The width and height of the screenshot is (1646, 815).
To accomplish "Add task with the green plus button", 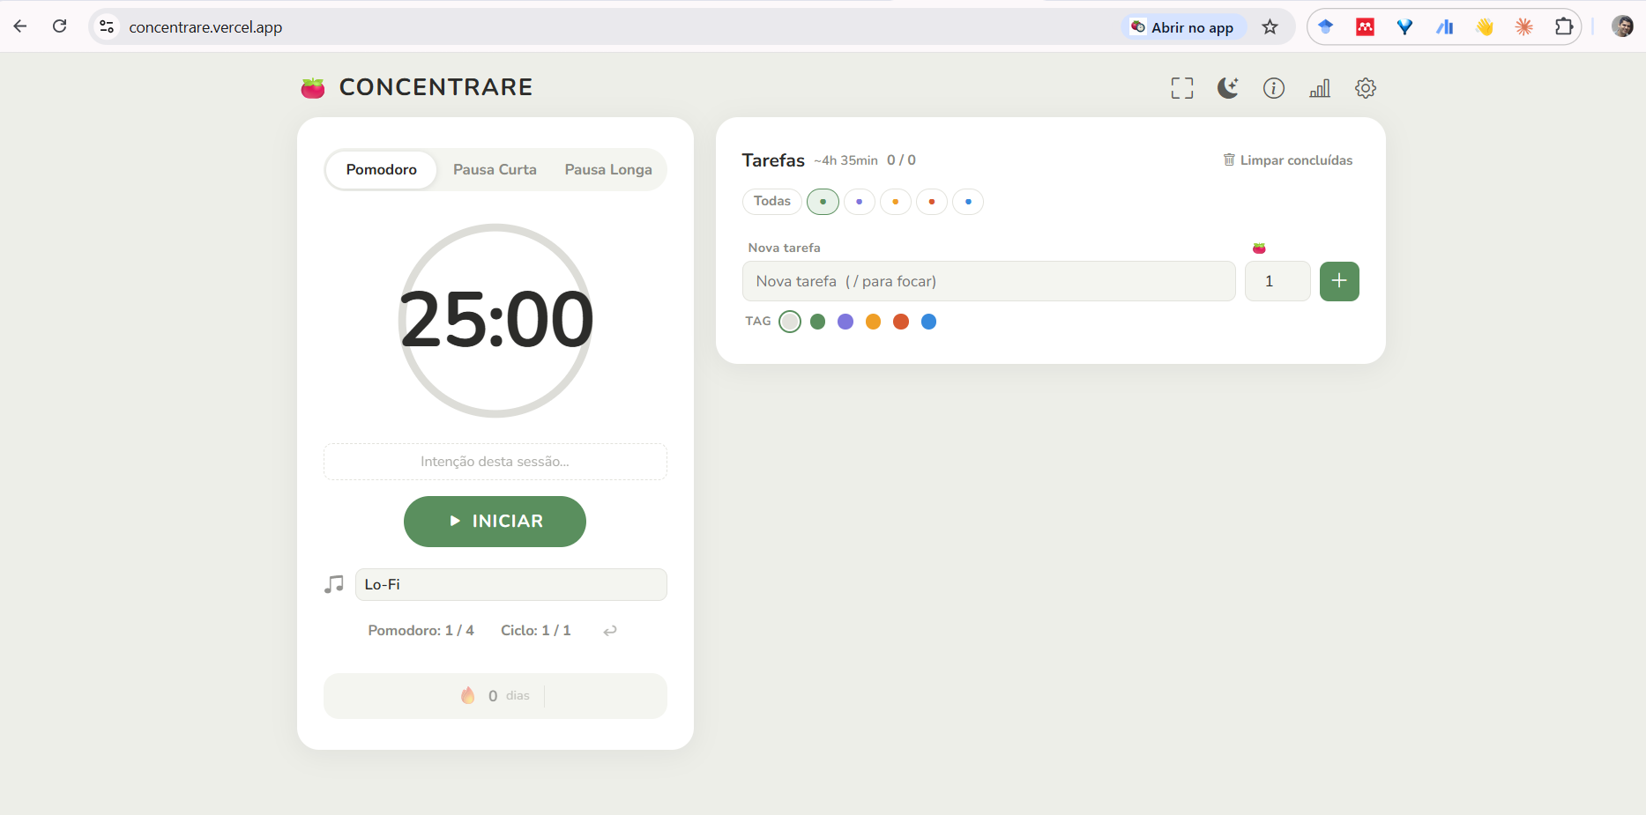I will 1339,281.
